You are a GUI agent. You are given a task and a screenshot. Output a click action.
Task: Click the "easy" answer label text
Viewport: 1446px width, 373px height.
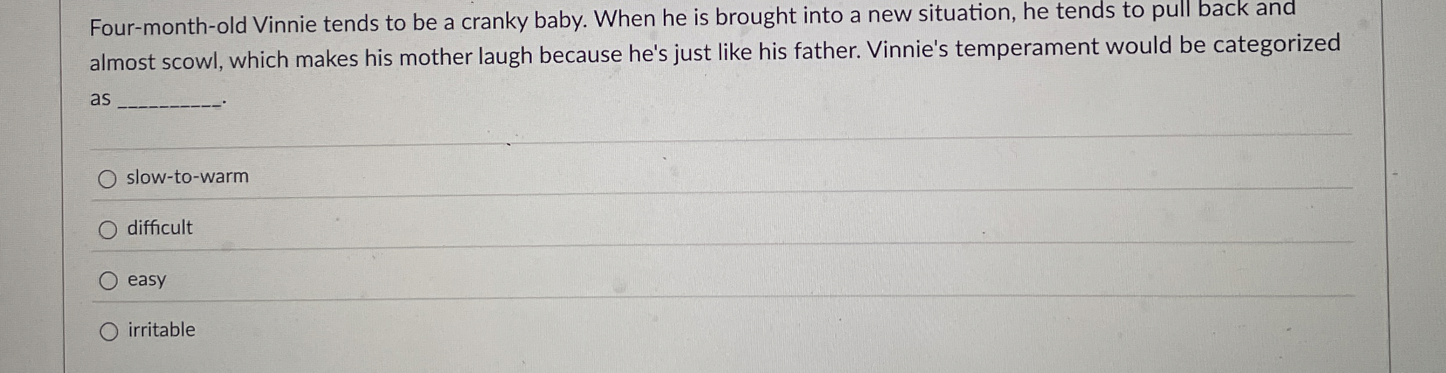[x=147, y=280]
